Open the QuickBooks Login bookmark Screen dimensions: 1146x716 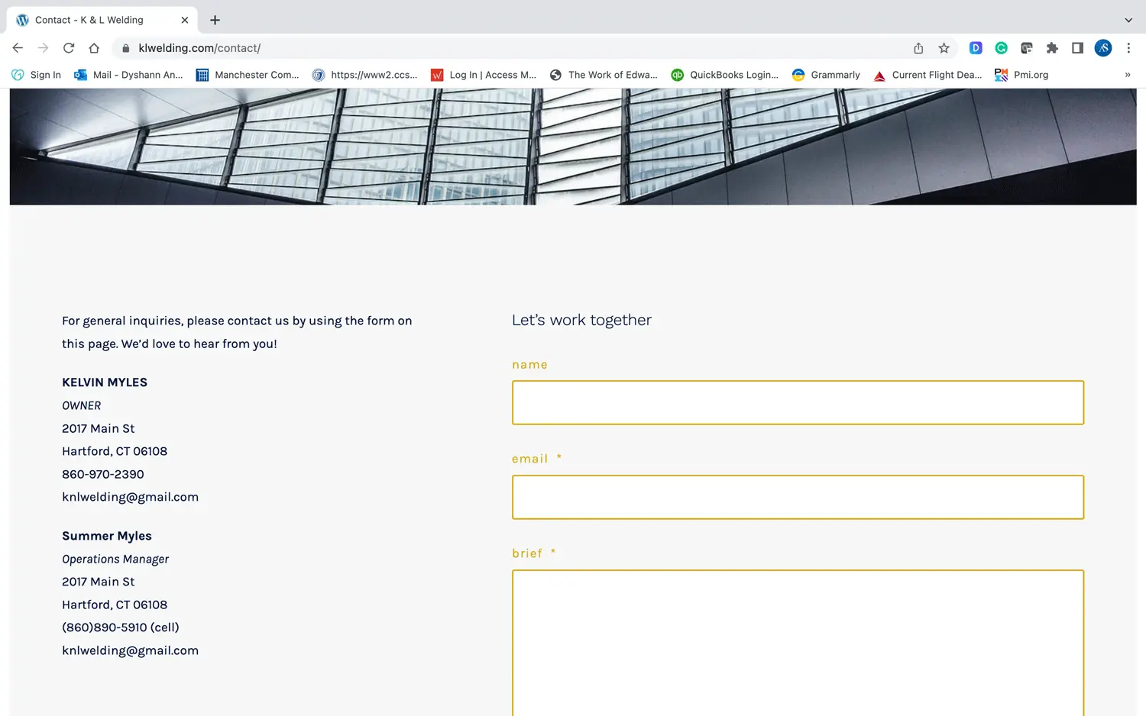click(725, 75)
